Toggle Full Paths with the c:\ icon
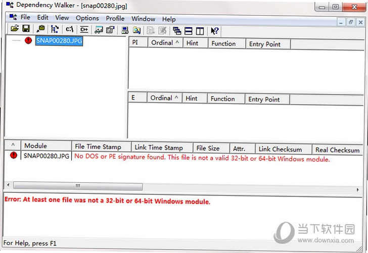Viewport: 368px width, 253px height. tap(69, 29)
